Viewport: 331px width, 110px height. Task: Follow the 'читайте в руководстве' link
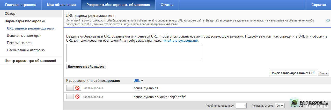coord(181,41)
